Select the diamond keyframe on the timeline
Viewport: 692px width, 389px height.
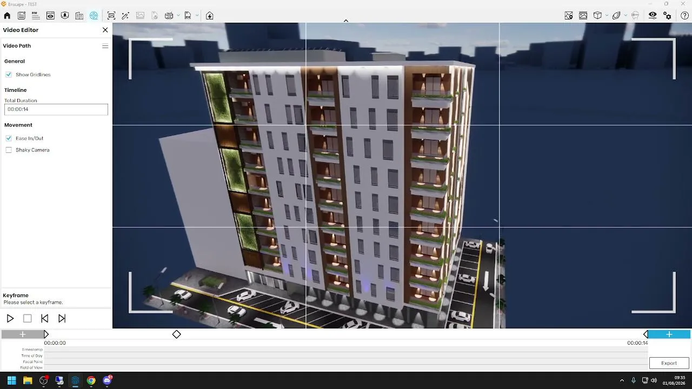pyautogui.click(x=176, y=334)
